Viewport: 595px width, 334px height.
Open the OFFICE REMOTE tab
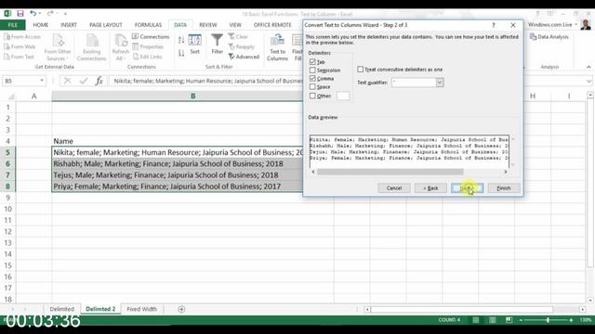(272, 25)
